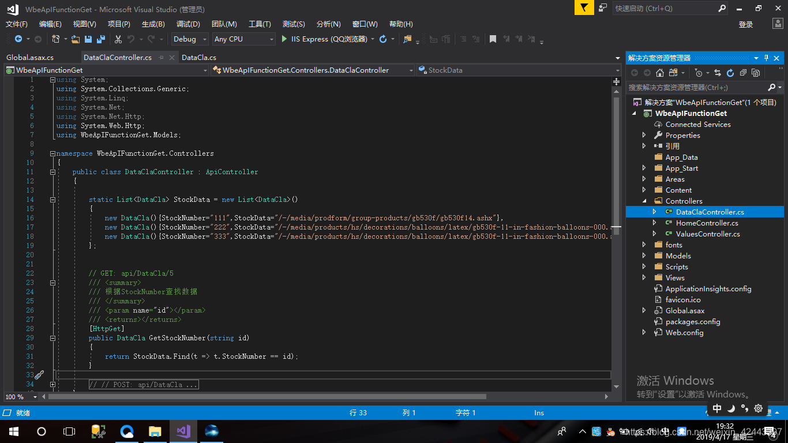The image size is (788, 443).
Task: Click the Show All Files icon
Action: click(x=756, y=73)
